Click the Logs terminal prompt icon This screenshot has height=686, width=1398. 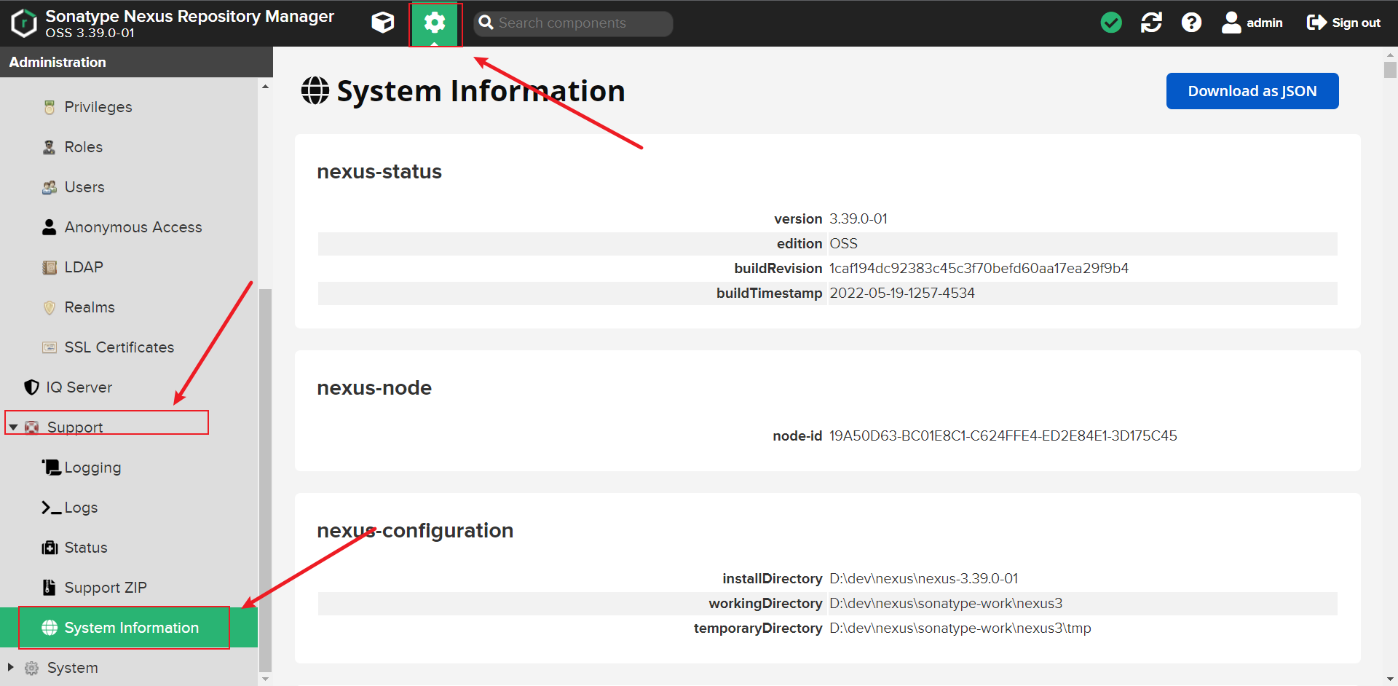(51, 508)
